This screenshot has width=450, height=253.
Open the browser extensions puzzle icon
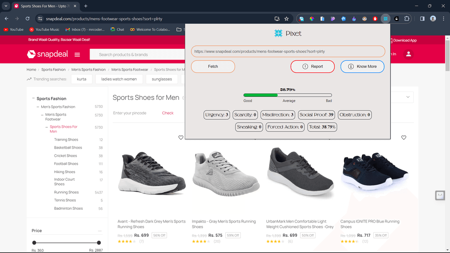pos(407,19)
